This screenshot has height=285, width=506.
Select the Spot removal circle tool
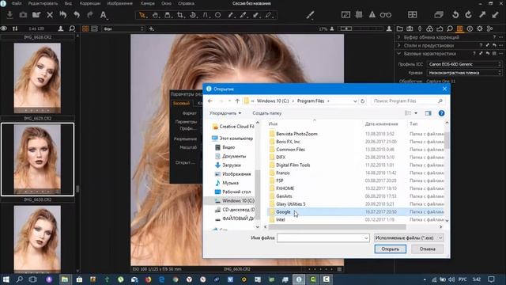click(x=218, y=15)
